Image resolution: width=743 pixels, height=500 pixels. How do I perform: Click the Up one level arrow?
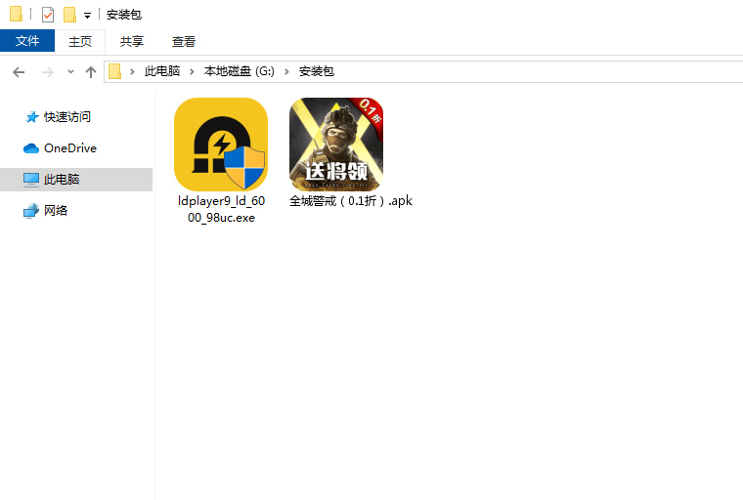[x=91, y=71]
